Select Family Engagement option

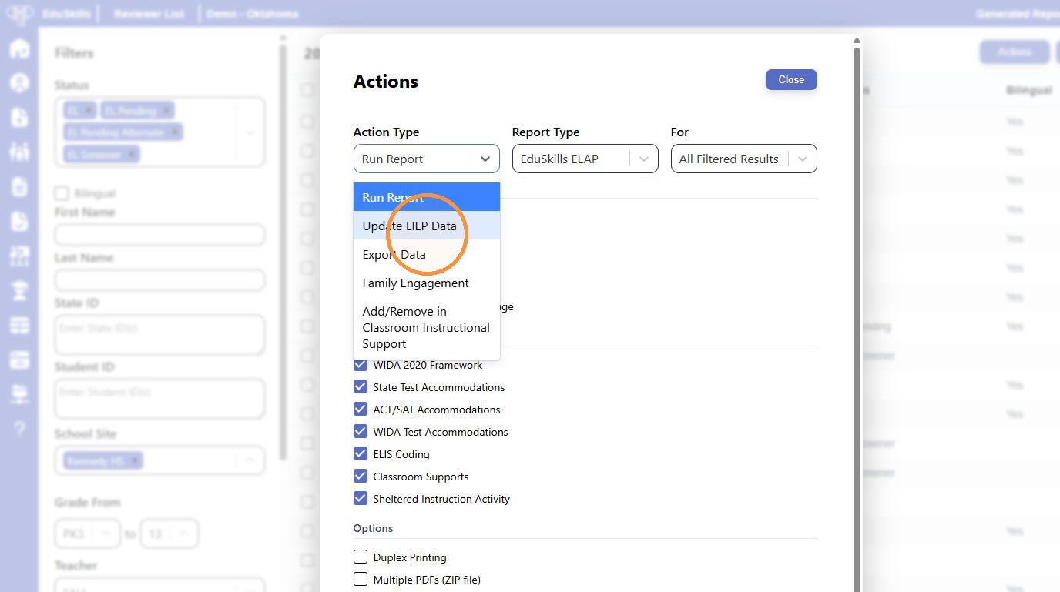(427, 283)
